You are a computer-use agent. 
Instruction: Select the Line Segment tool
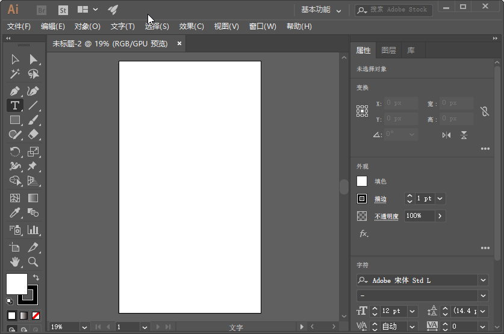tap(33, 105)
